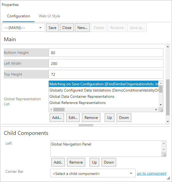
Task: Follow the go to component link
Action: point(151,174)
